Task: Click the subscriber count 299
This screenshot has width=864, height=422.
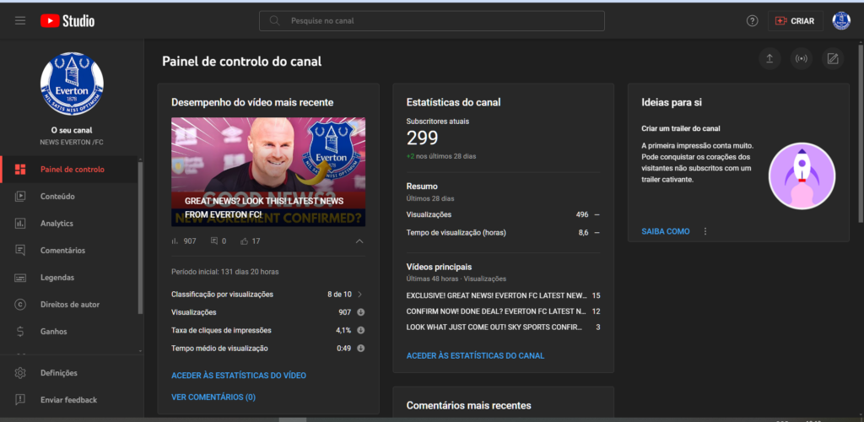Action: 423,138
